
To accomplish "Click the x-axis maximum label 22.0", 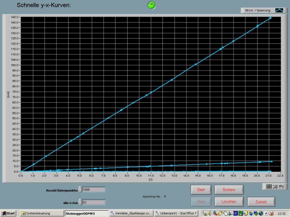I will [280, 176].
